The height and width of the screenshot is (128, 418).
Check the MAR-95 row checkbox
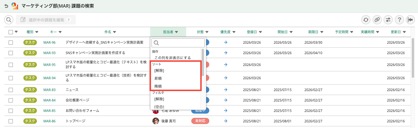(x=11, y=65)
